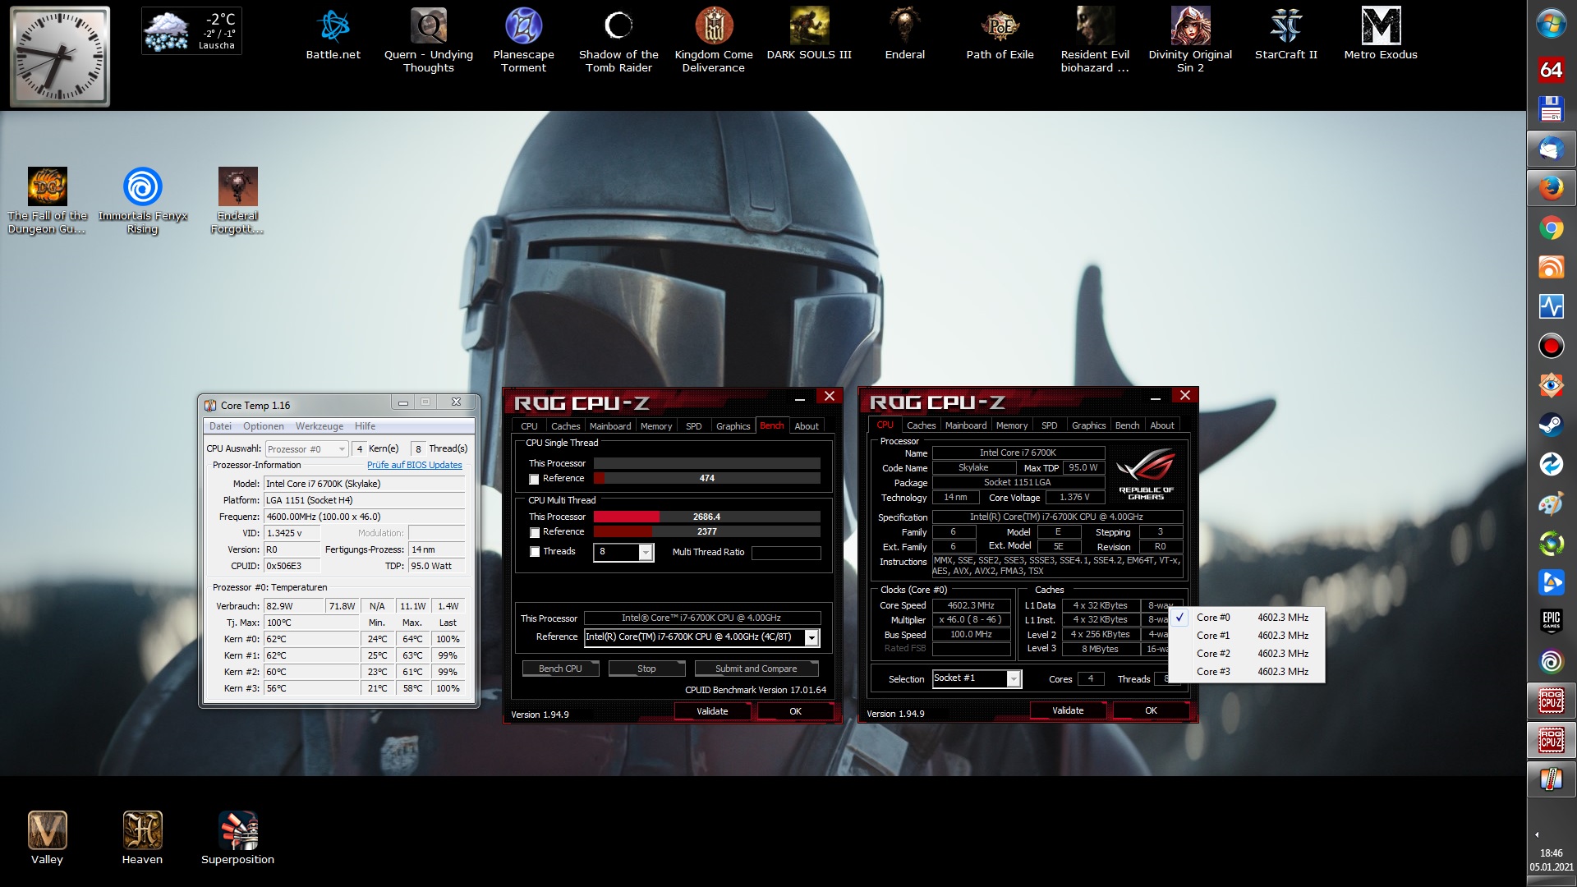Expand the Socket #1 selection dropdown
This screenshot has width=1577, height=887.
1014,678
